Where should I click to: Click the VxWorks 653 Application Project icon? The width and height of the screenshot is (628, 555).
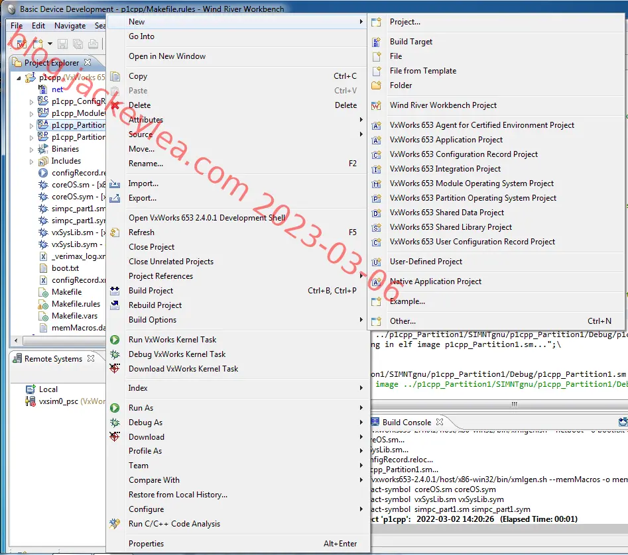click(x=376, y=140)
